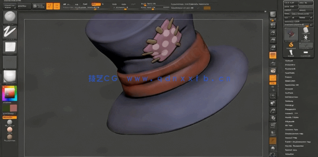Select the orange SimpleBrush S tool icon
This screenshot has width=318, height=157.
[x=291, y=45]
